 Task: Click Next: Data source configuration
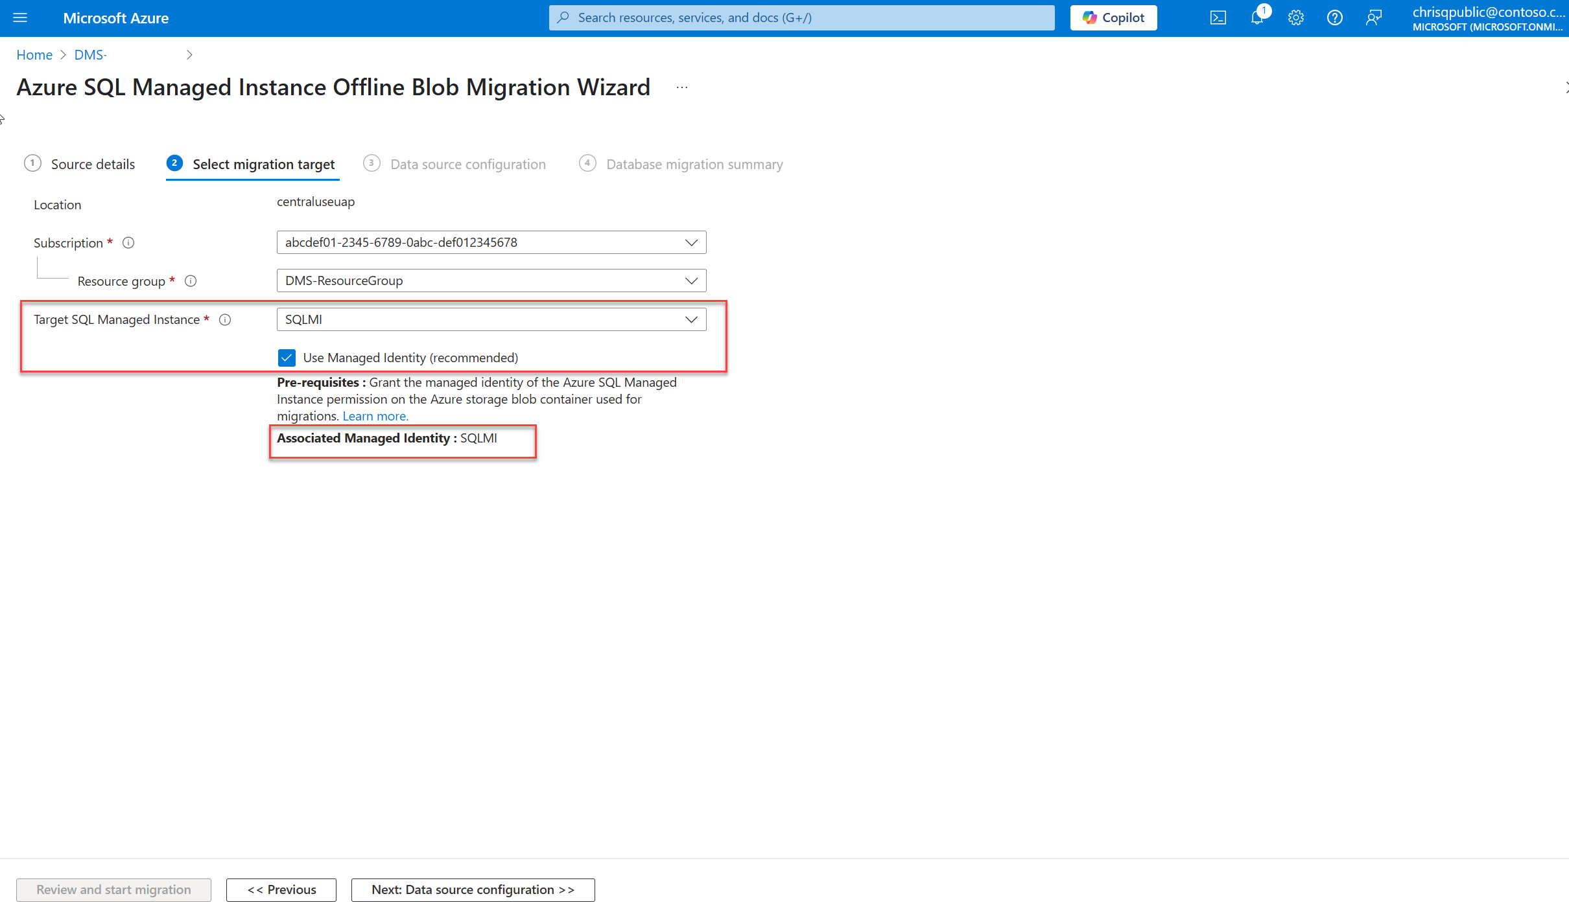point(473,889)
